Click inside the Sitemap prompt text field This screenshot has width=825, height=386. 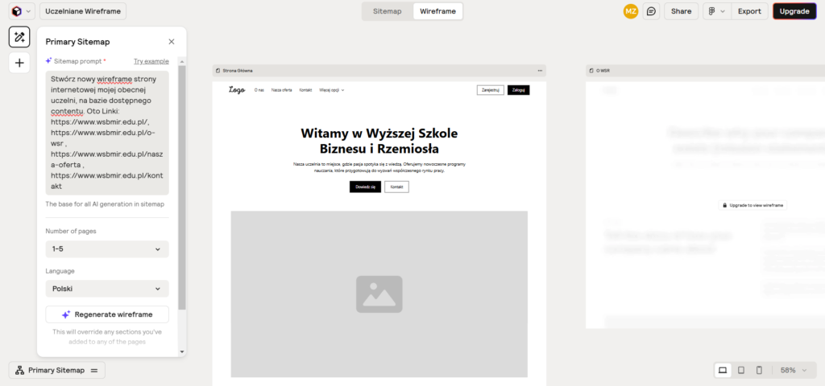tap(107, 133)
